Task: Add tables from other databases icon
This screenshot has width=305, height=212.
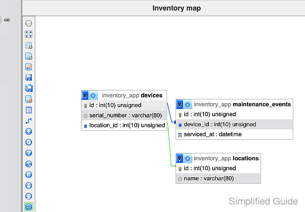Action: (x=29, y=45)
